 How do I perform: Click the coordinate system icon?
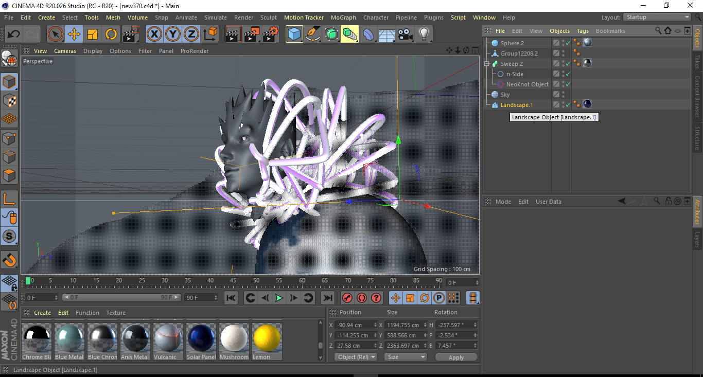tap(210, 34)
